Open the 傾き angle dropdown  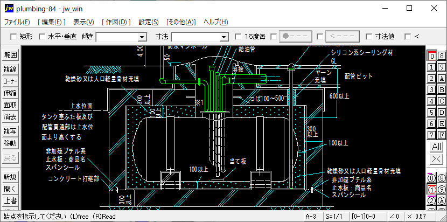click(142, 37)
